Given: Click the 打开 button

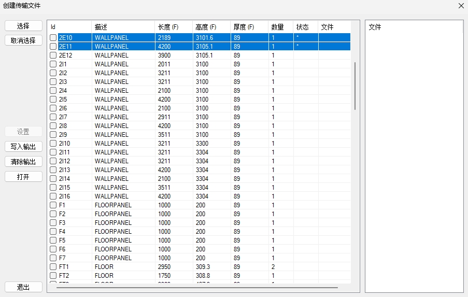Looking at the screenshot, I should (23, 177).
